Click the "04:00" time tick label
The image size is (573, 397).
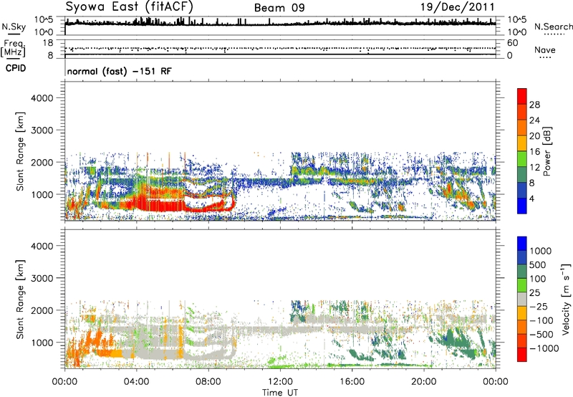coord(136,382)
